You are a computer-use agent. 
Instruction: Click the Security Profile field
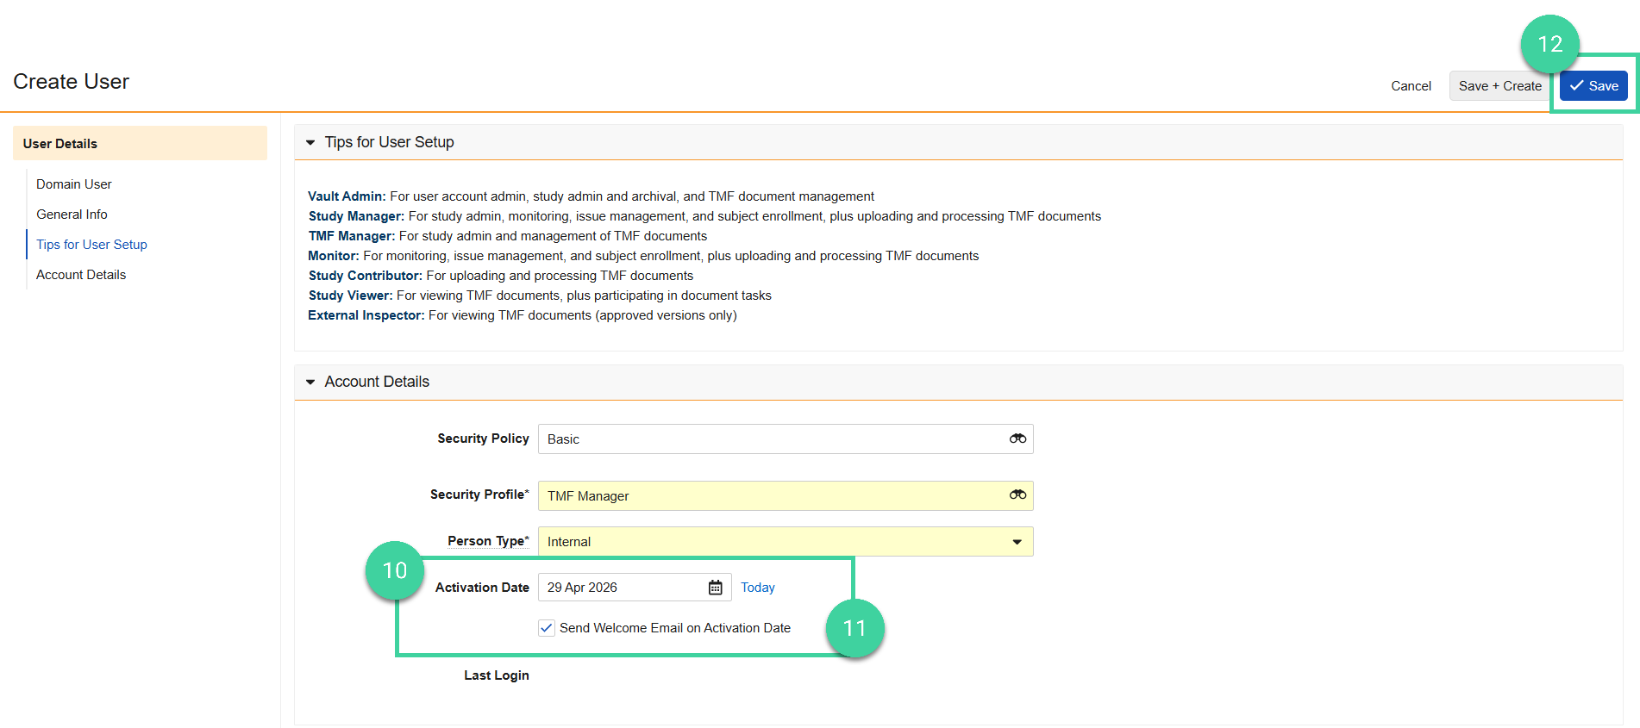click(x=786, y=496)
